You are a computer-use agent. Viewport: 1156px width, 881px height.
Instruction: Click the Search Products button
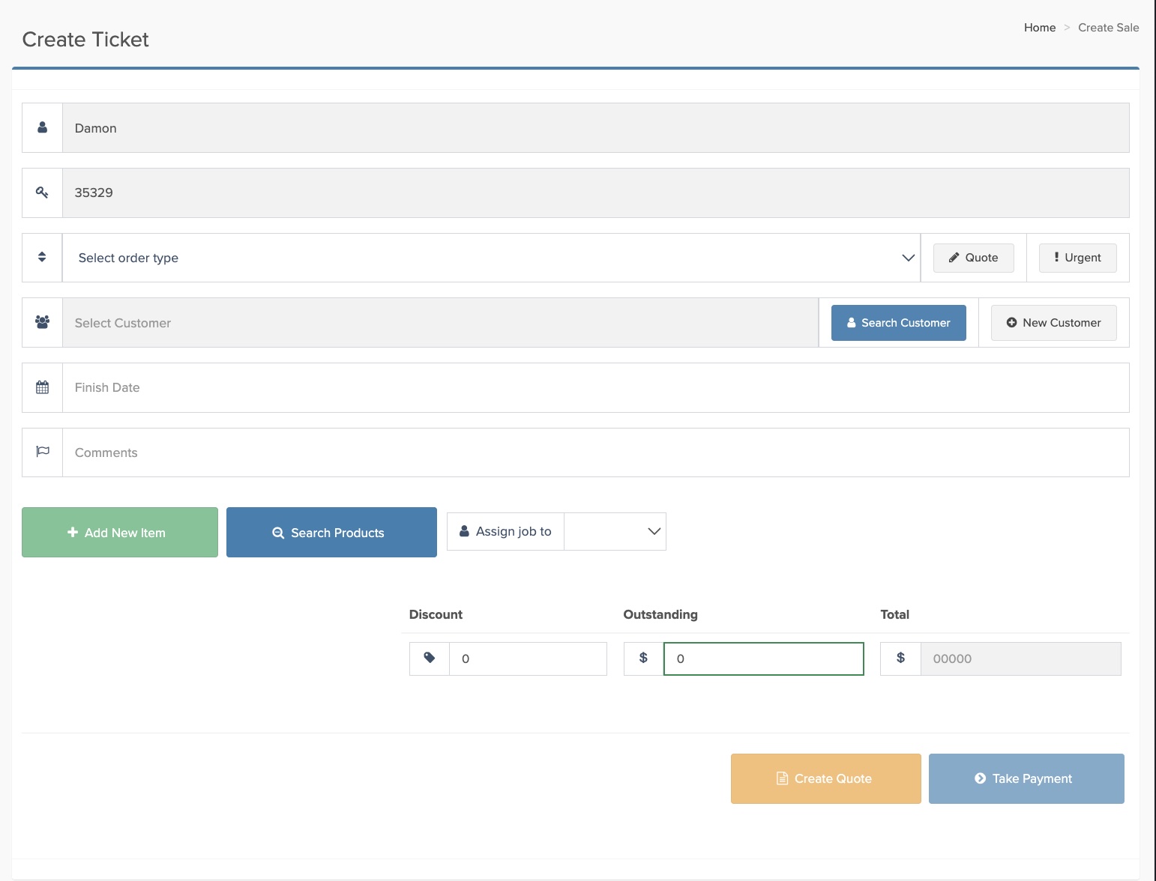331,533
